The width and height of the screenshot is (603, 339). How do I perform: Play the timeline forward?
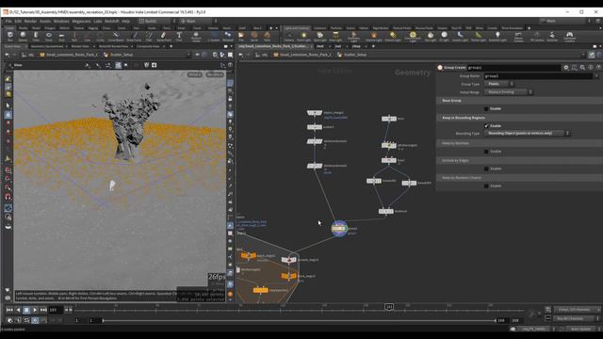pyautogui.click(x=35, y=310)
